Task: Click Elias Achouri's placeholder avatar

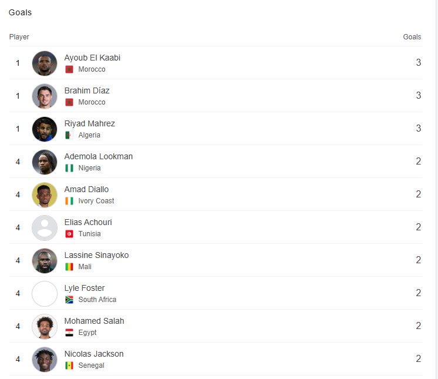Action: pos(45,228)
